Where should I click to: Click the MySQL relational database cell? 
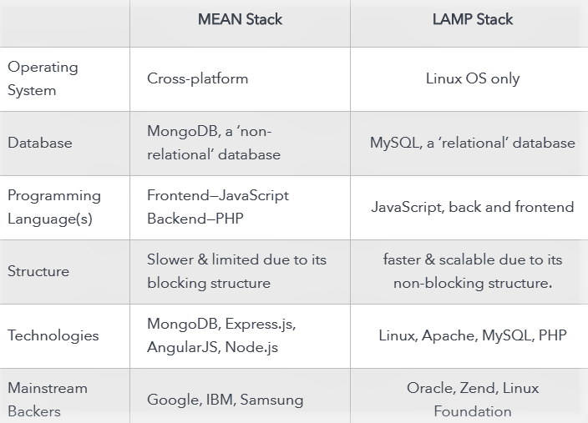coord(473,143)
